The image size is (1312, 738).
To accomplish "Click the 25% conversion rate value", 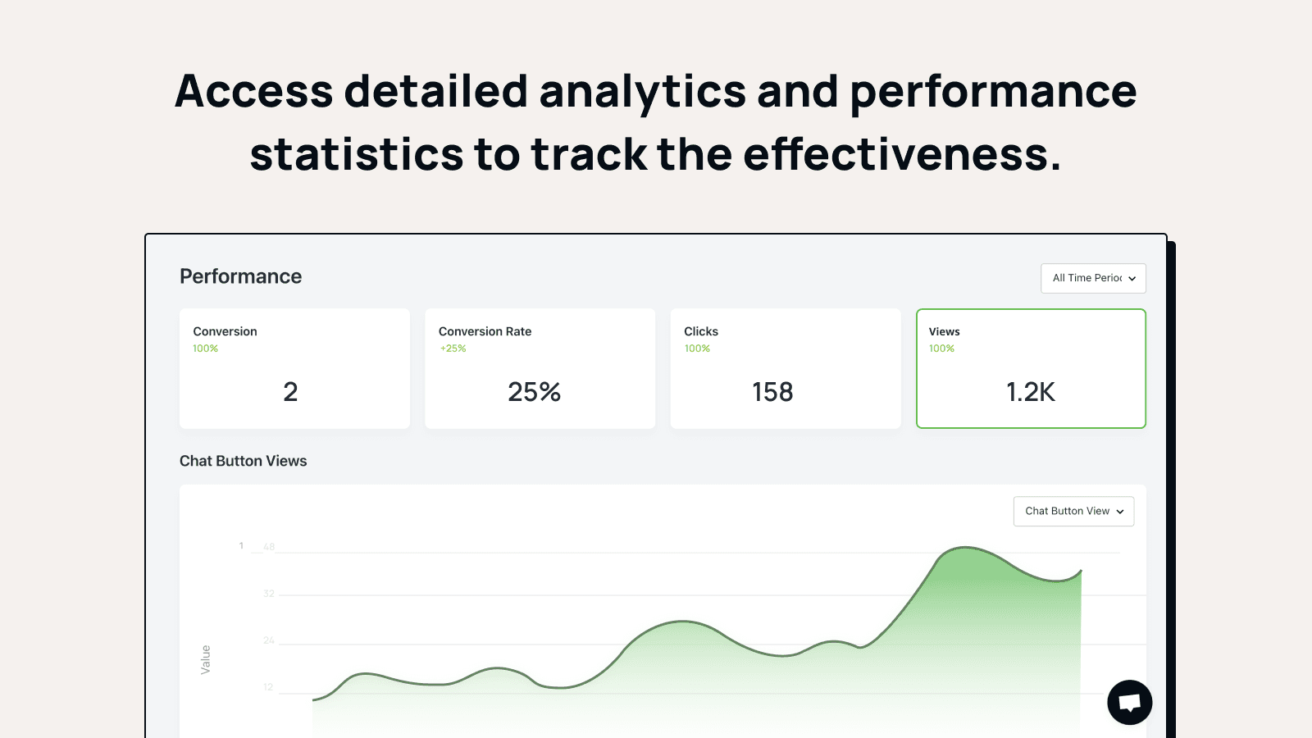I will (x=534, y=392).
